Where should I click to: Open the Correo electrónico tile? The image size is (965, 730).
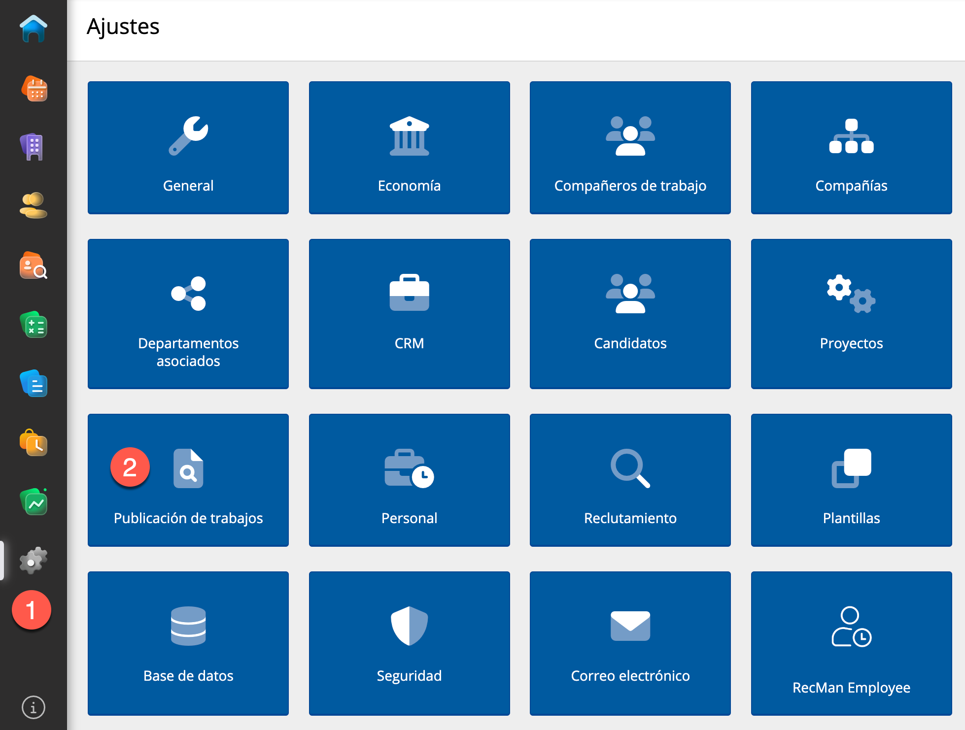630,643
